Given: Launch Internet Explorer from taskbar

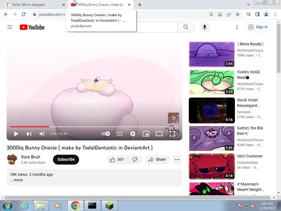Looking at the screenshot, I should click(24, 206).
